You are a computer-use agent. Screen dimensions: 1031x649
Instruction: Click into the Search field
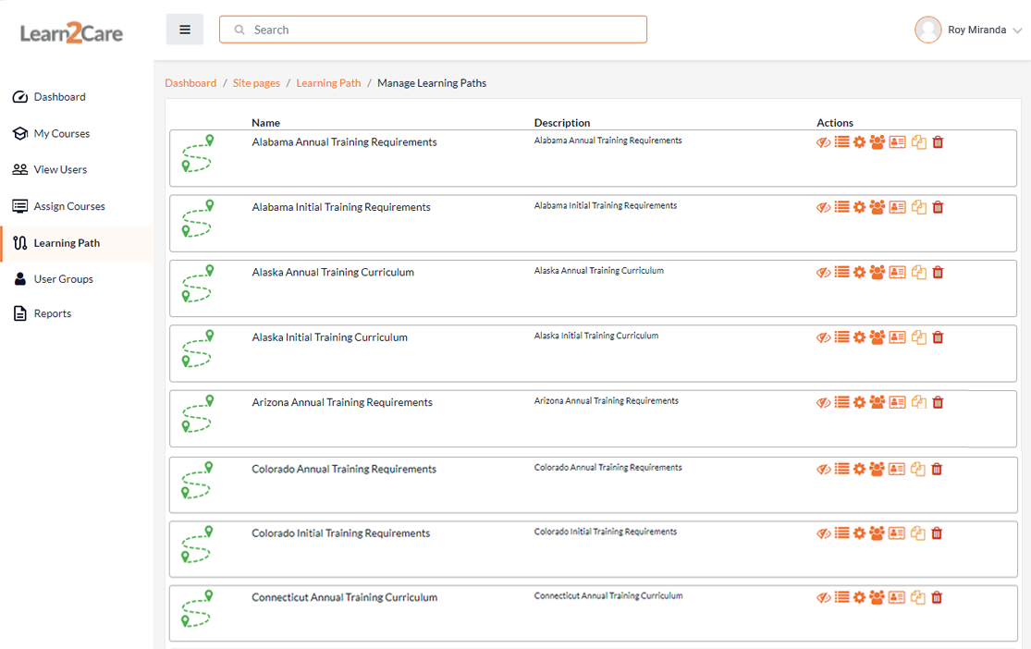(x=433, y=30)
